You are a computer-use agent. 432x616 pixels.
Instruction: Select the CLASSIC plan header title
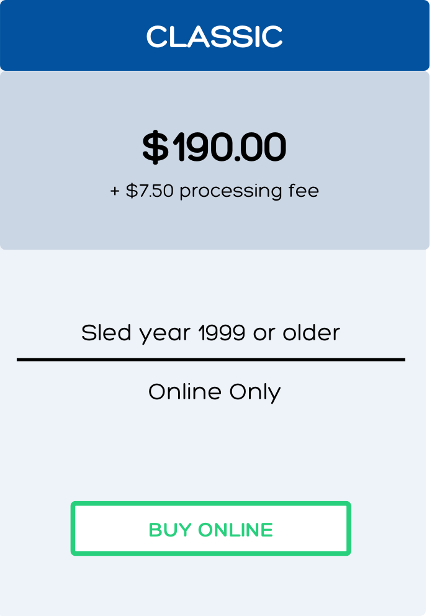pyautogui.click(x=214, y=37)
